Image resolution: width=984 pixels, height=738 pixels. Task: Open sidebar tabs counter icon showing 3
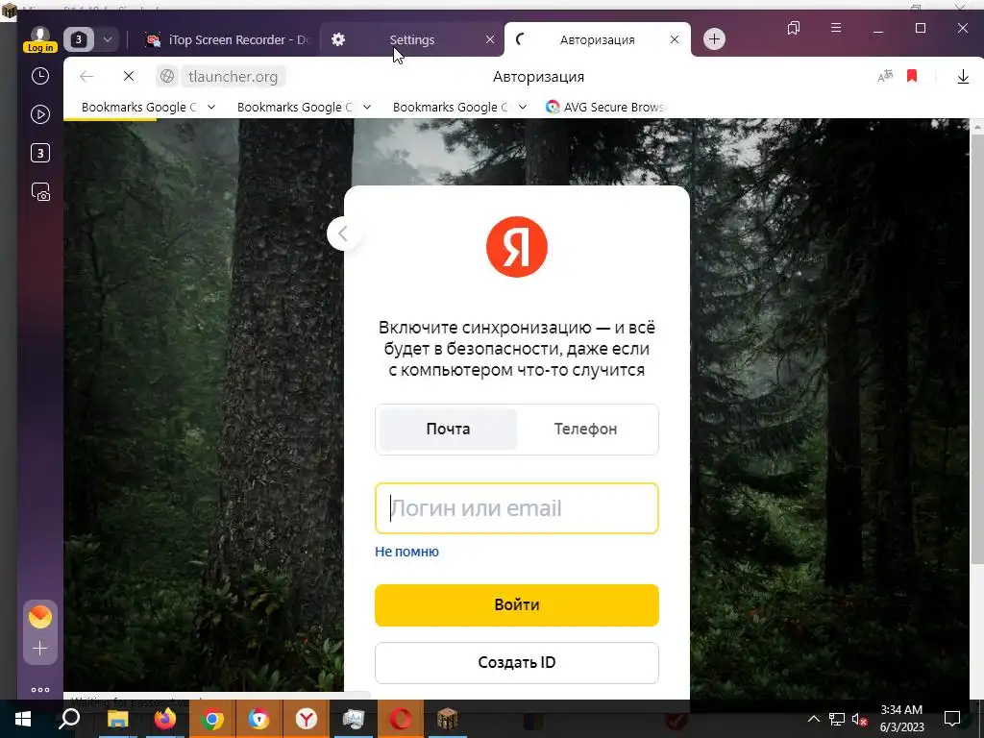pyautogui.click(x=40, y=153)
